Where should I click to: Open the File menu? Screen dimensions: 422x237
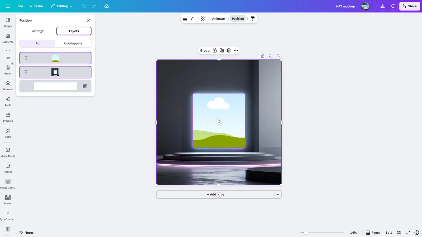click(20, 6)
